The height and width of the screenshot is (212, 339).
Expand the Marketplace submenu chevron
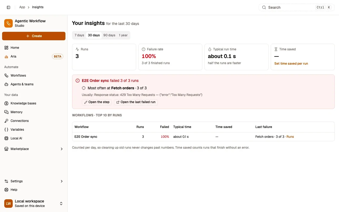[62, 149]
